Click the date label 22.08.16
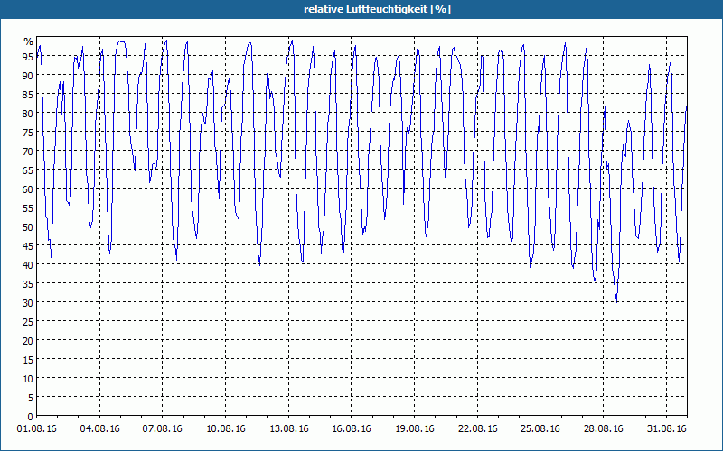The image size is (723, 451). click(x=478, y=429)
